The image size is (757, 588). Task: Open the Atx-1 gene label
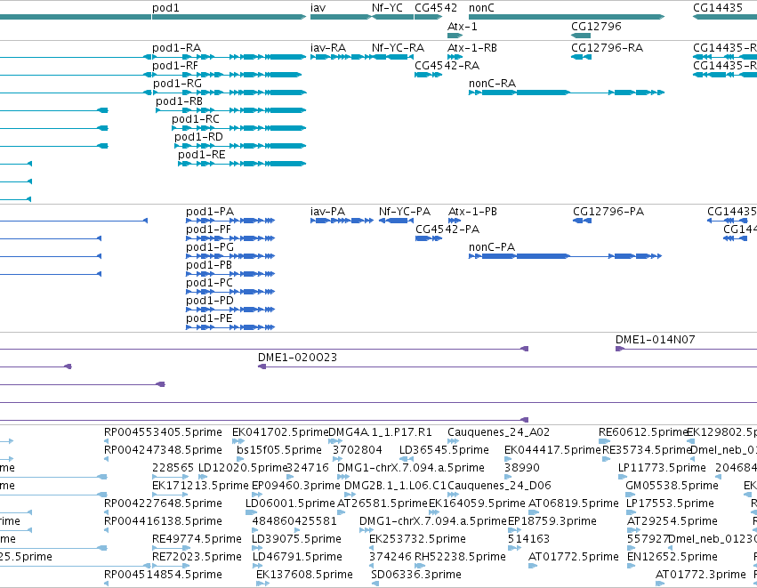(x=463, y=26)
